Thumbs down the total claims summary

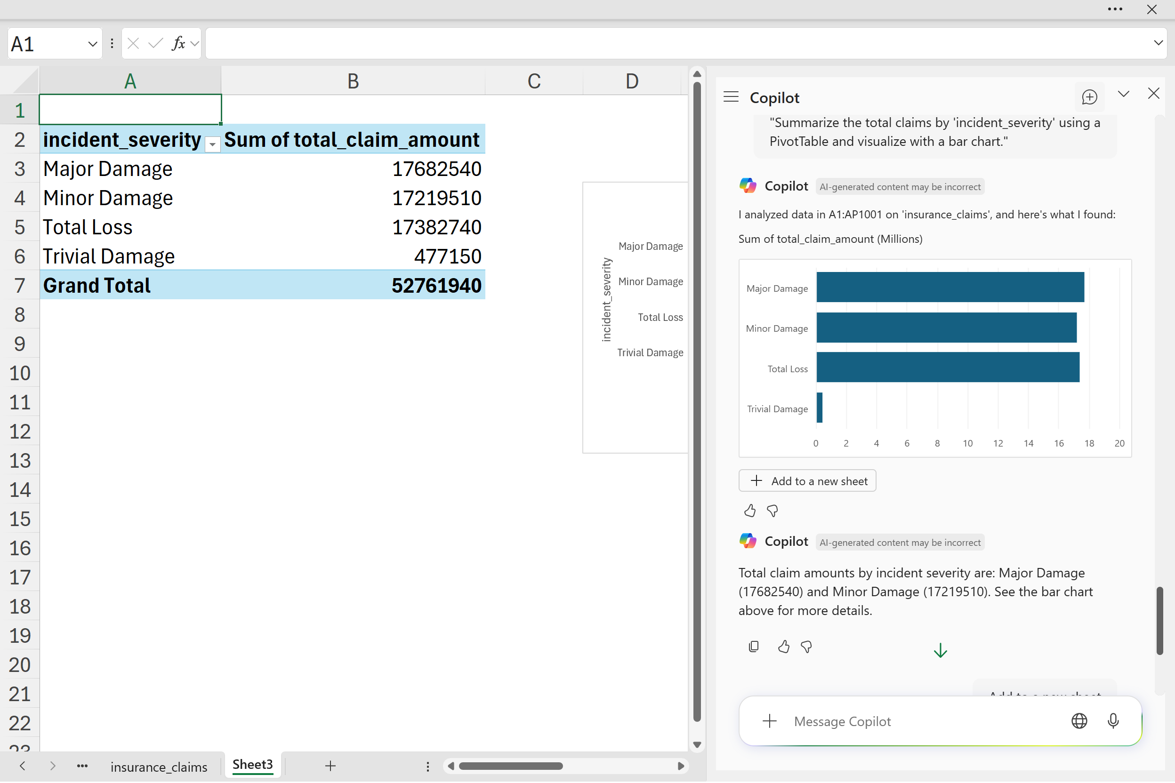[x=806, y=647]
